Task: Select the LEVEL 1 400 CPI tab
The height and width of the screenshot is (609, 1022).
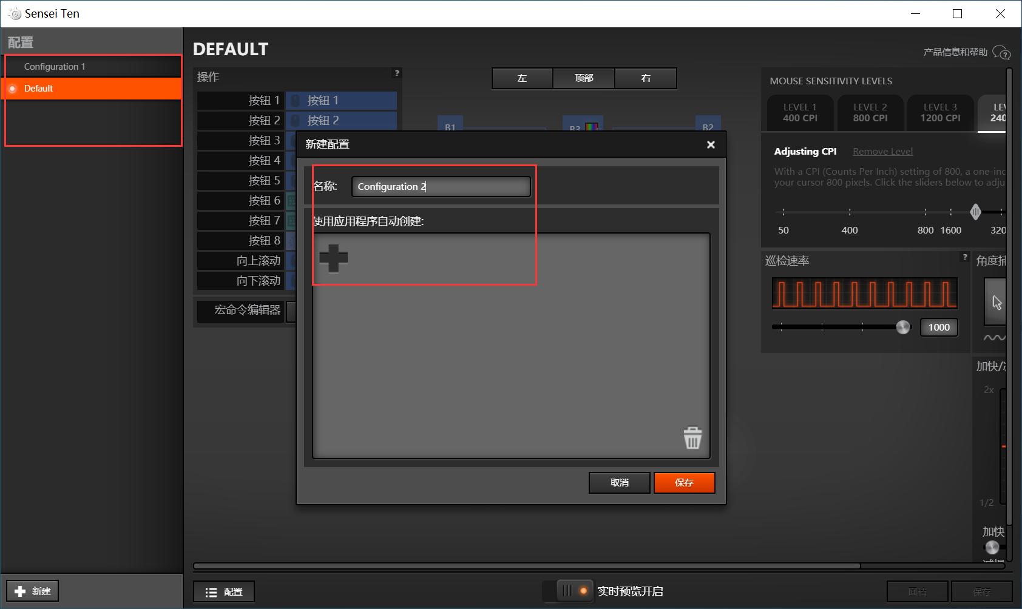Action: [x=800, y=113]
